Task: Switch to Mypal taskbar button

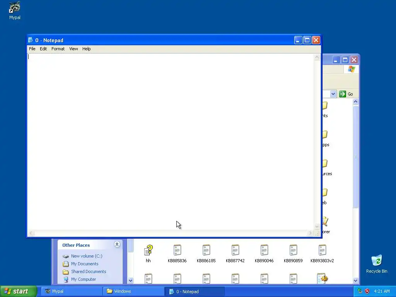Action: pos(72,291)
